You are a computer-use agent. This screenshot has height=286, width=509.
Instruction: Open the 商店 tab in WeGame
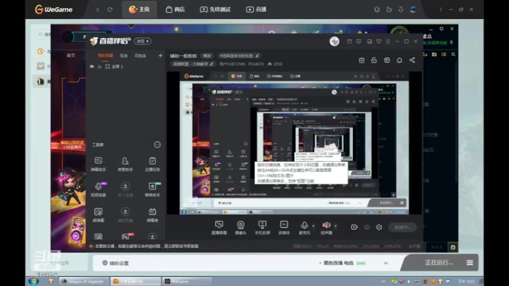pos(176,10)
